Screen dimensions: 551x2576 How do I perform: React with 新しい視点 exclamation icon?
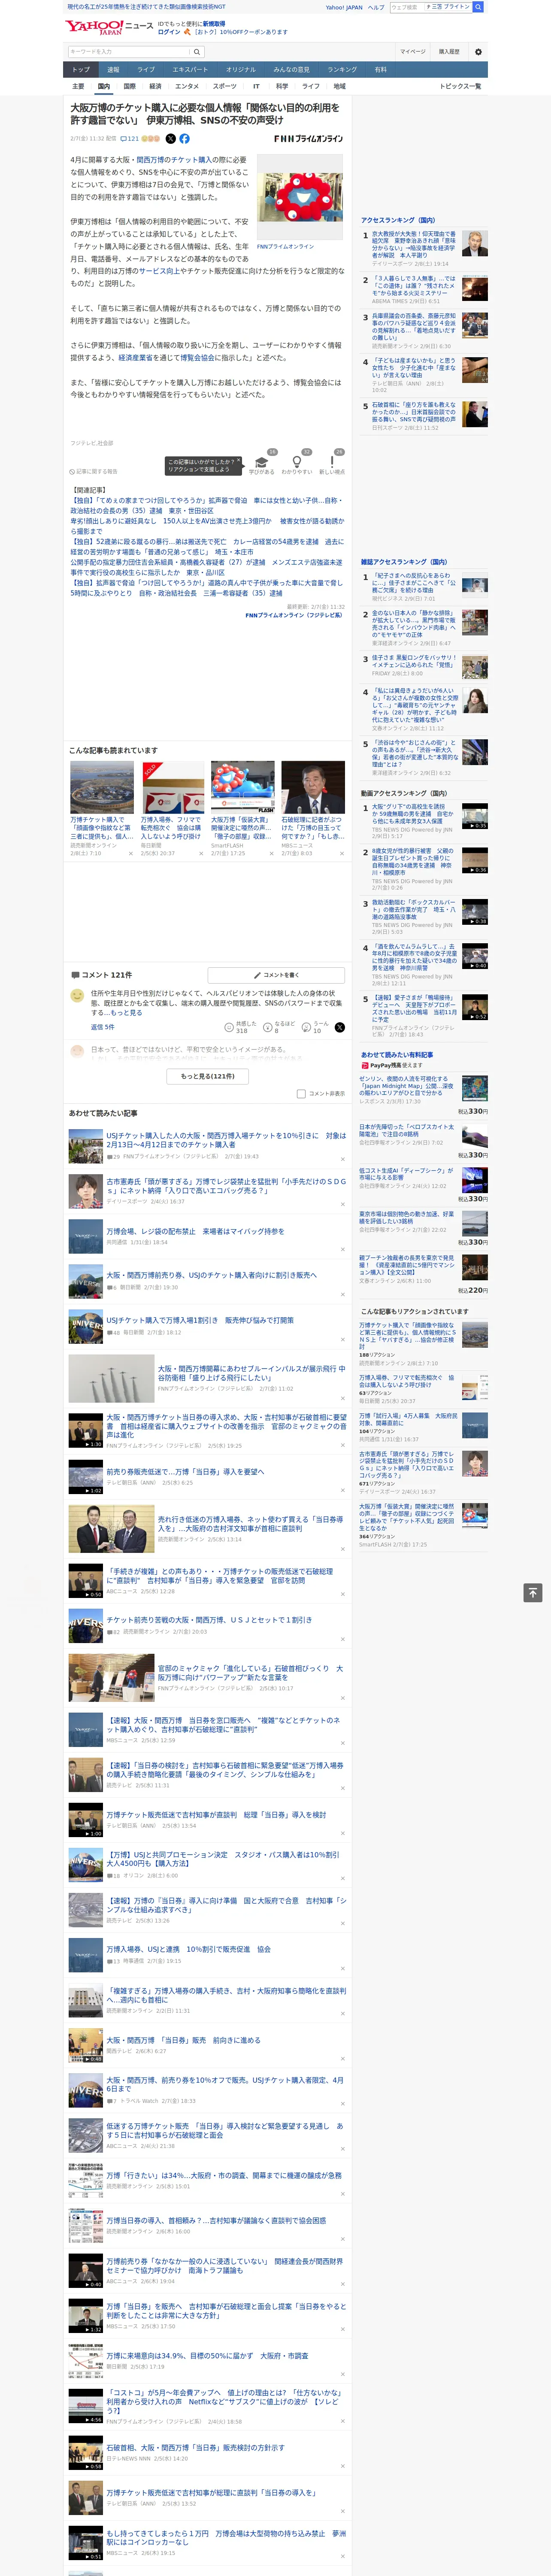(332, 462)
